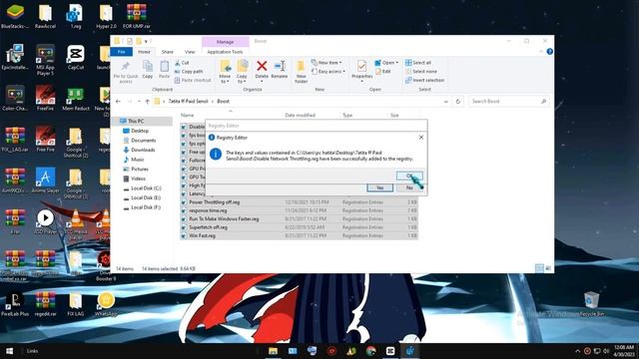Switch to the Home ribbon tab

pos(144,52)
